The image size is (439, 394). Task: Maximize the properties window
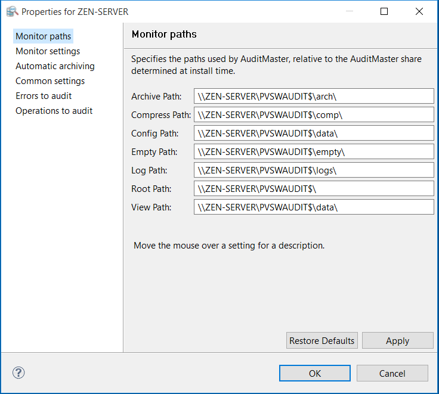click(384, 11)
